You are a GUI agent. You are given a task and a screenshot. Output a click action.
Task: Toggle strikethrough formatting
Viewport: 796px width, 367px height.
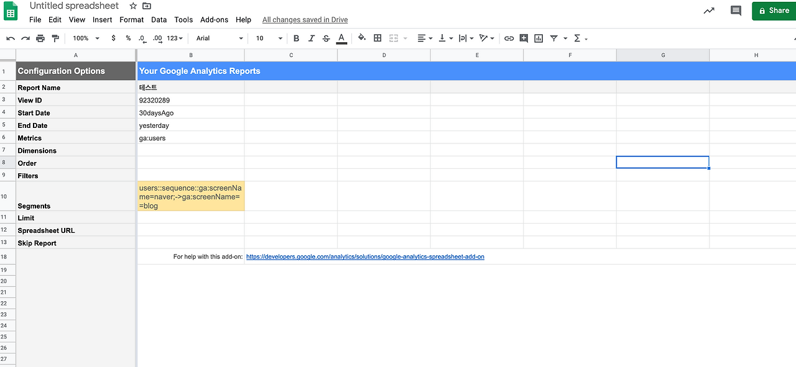[326, 39]
